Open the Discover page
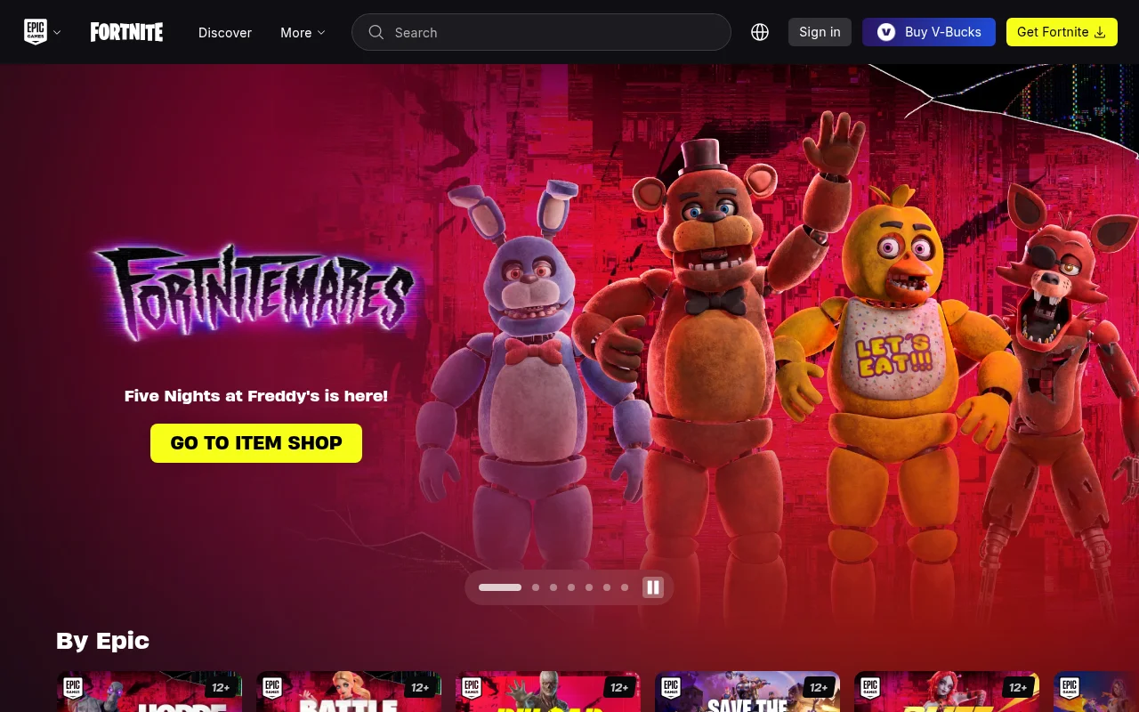 [x=225, y=32]
